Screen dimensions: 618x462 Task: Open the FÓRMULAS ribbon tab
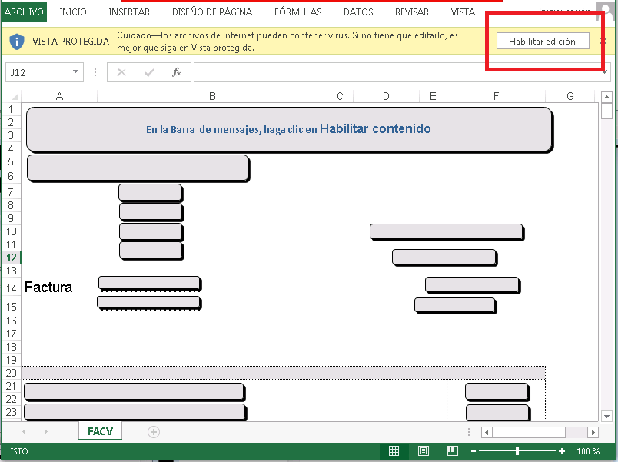click(297, 12)
